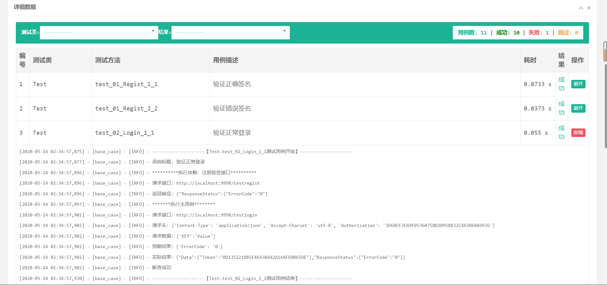Viewport: 607px width, 285px height.
Task: Click the 失败: 1 statistic
Action: tap(538, 33)
